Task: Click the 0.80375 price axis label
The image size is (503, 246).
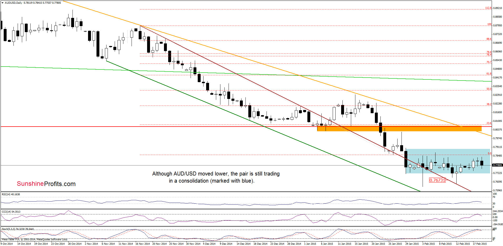Action: point(497,129)
